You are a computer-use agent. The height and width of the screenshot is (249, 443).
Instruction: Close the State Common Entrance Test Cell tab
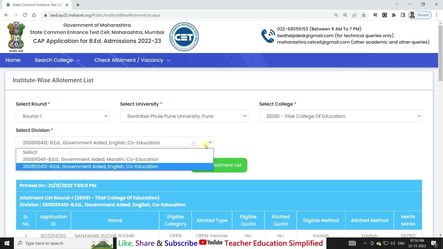(x=67, y=5)
